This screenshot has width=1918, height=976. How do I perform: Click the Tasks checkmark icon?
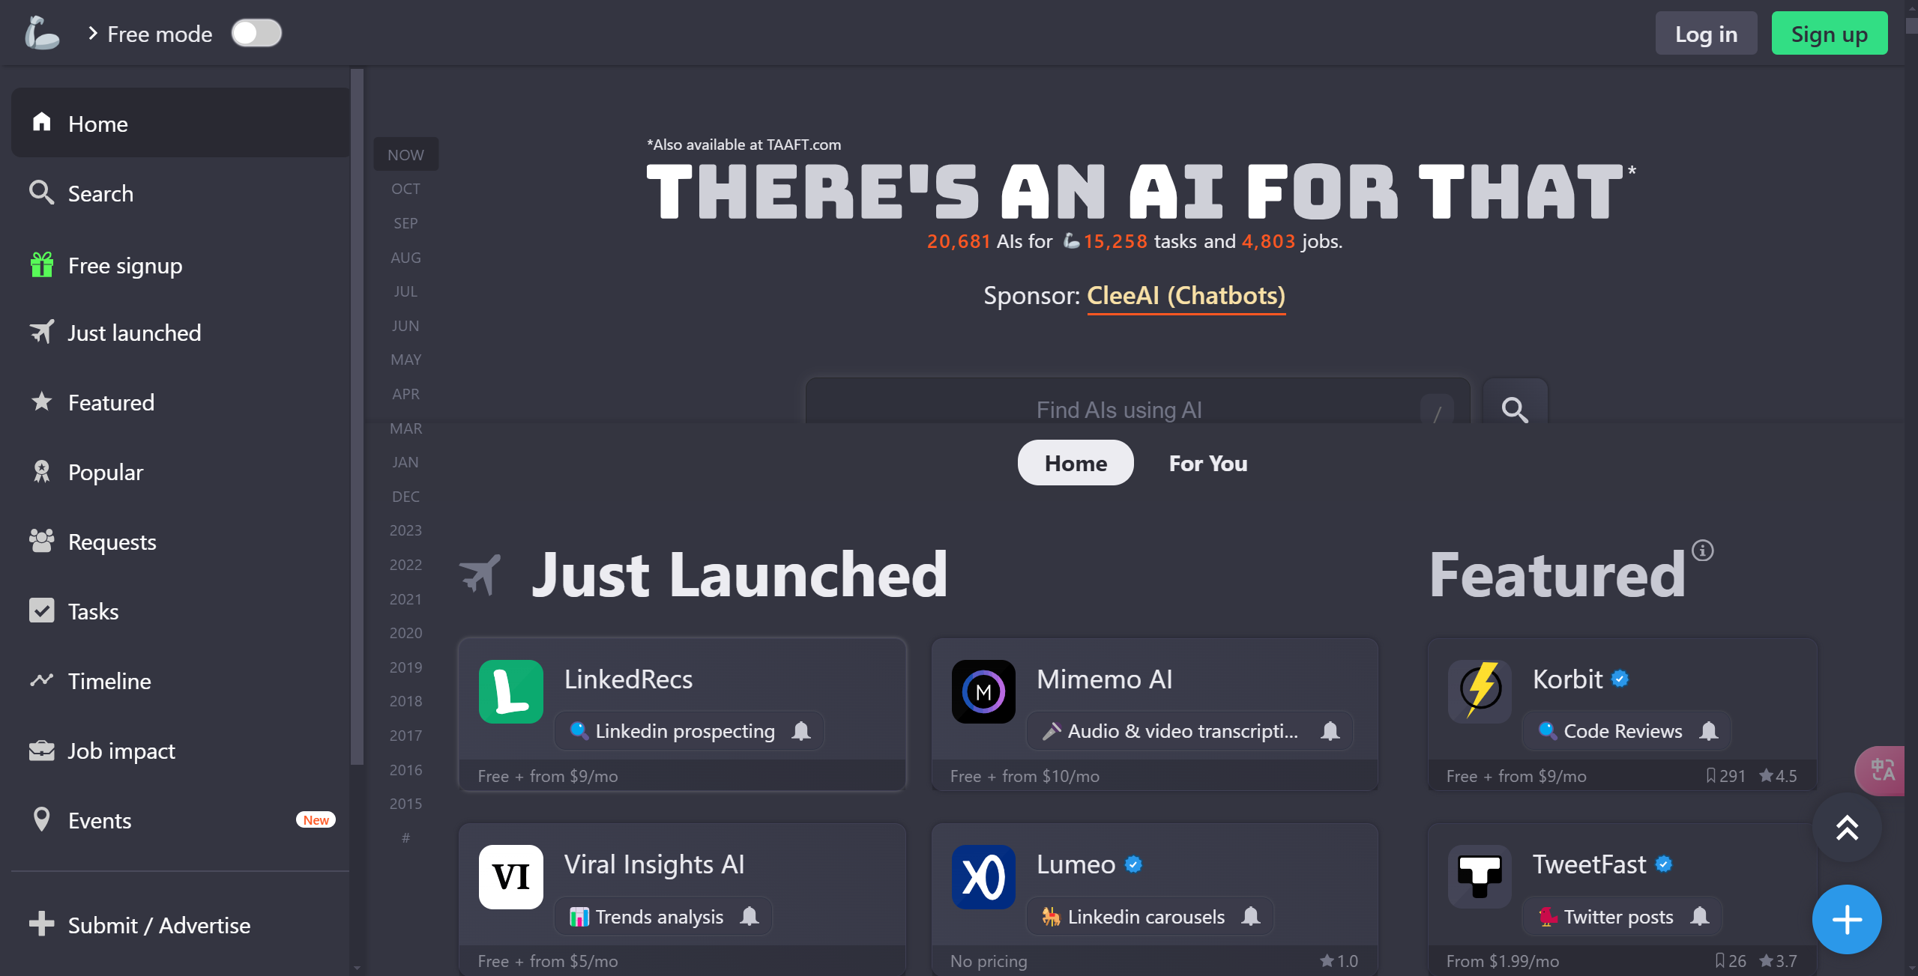coord(42,610)
